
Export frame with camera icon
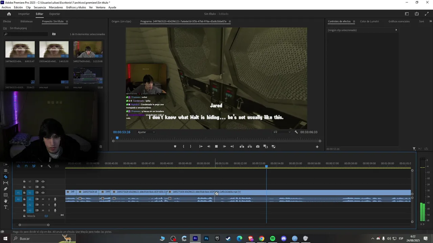(258, 146)
